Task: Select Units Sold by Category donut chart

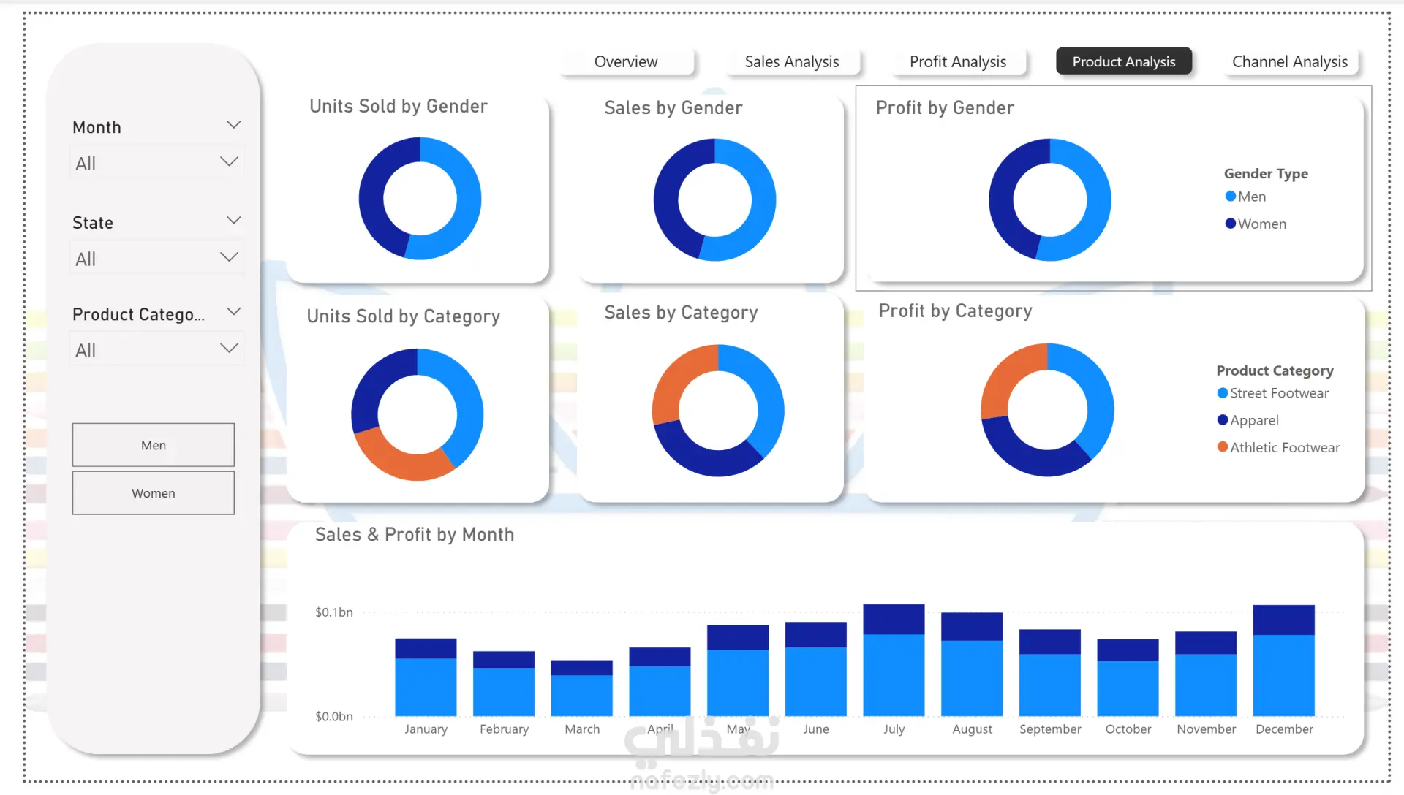Action: click(418, 414)
